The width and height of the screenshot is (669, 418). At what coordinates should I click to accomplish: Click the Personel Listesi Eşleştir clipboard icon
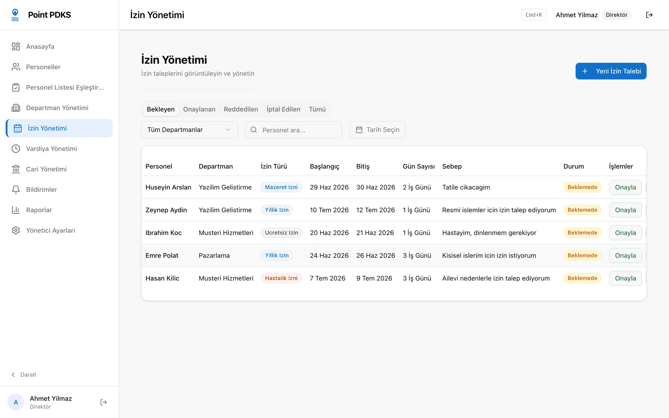16,87
